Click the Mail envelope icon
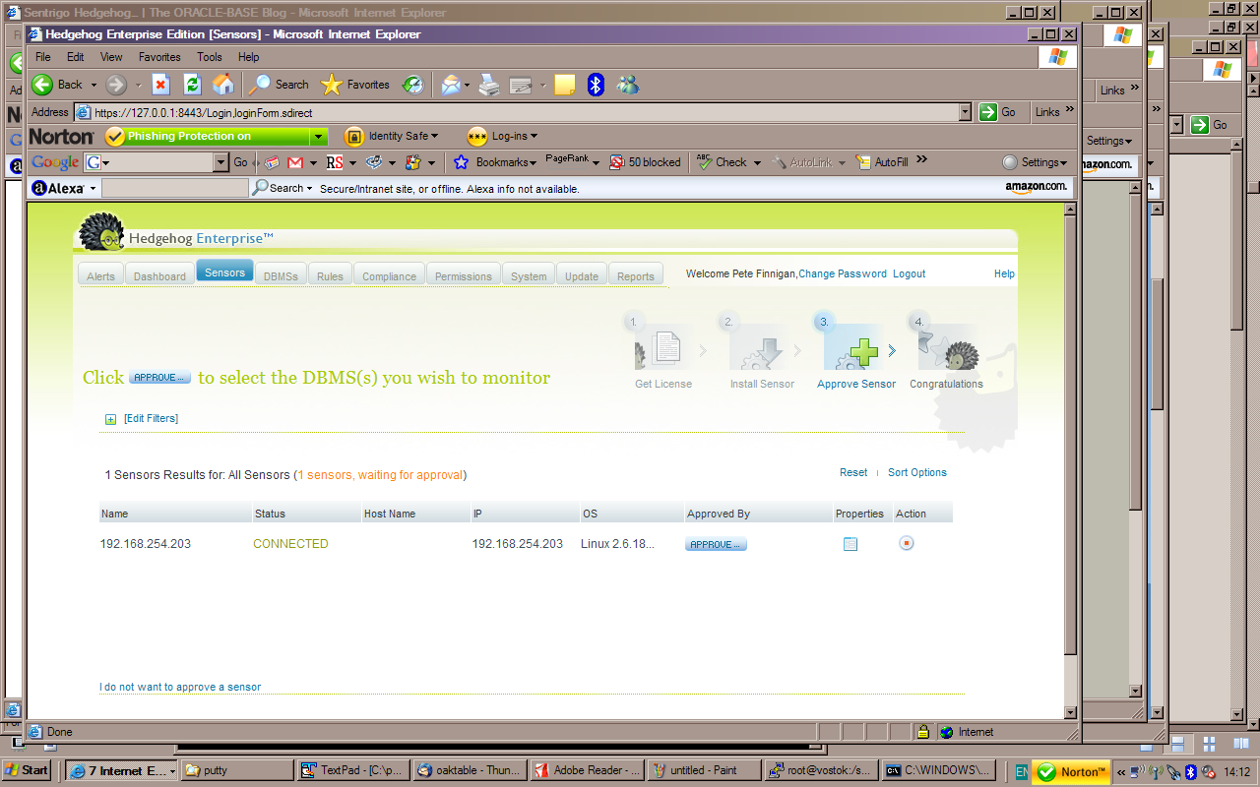The image size is (1260, 787). point(451,85)
